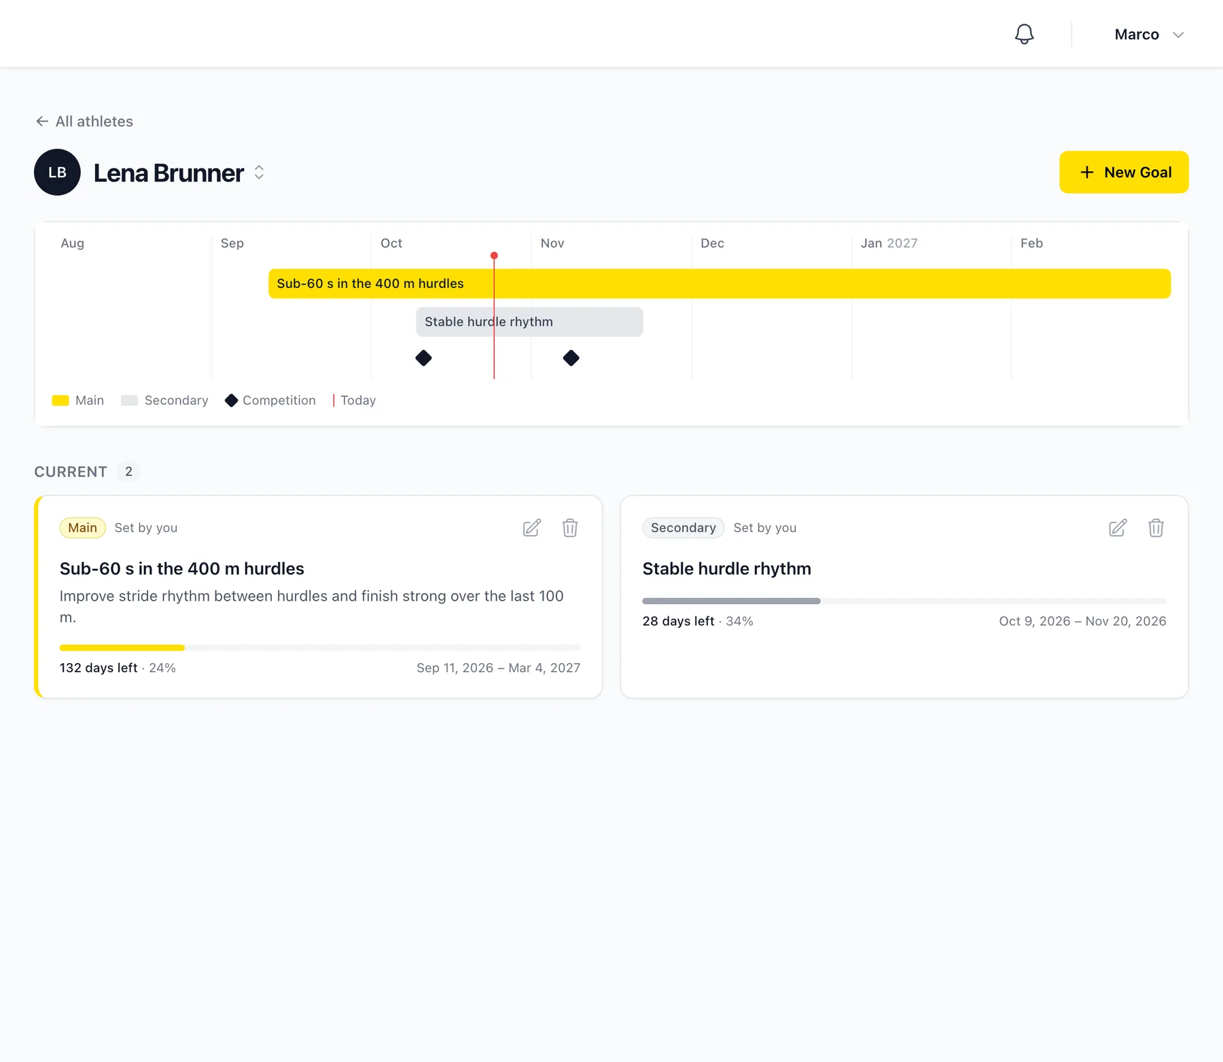Image resolution: width=1223 pixels, height=1062 pixels.
Task: Click the Secondary badge on the goal card
Action: (x=684, y=528)
